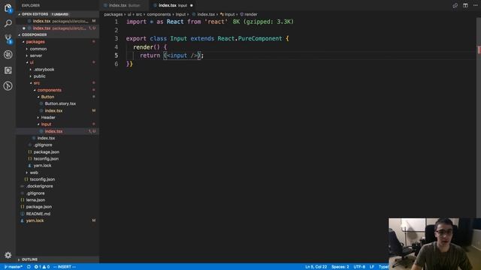Open the Extensions view icon
The width and height of the screenshot is (481, 270).
pos(8,70)
